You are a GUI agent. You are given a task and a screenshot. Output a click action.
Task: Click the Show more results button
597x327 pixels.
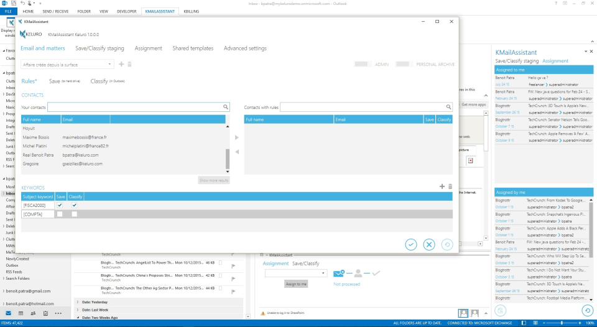214,180
